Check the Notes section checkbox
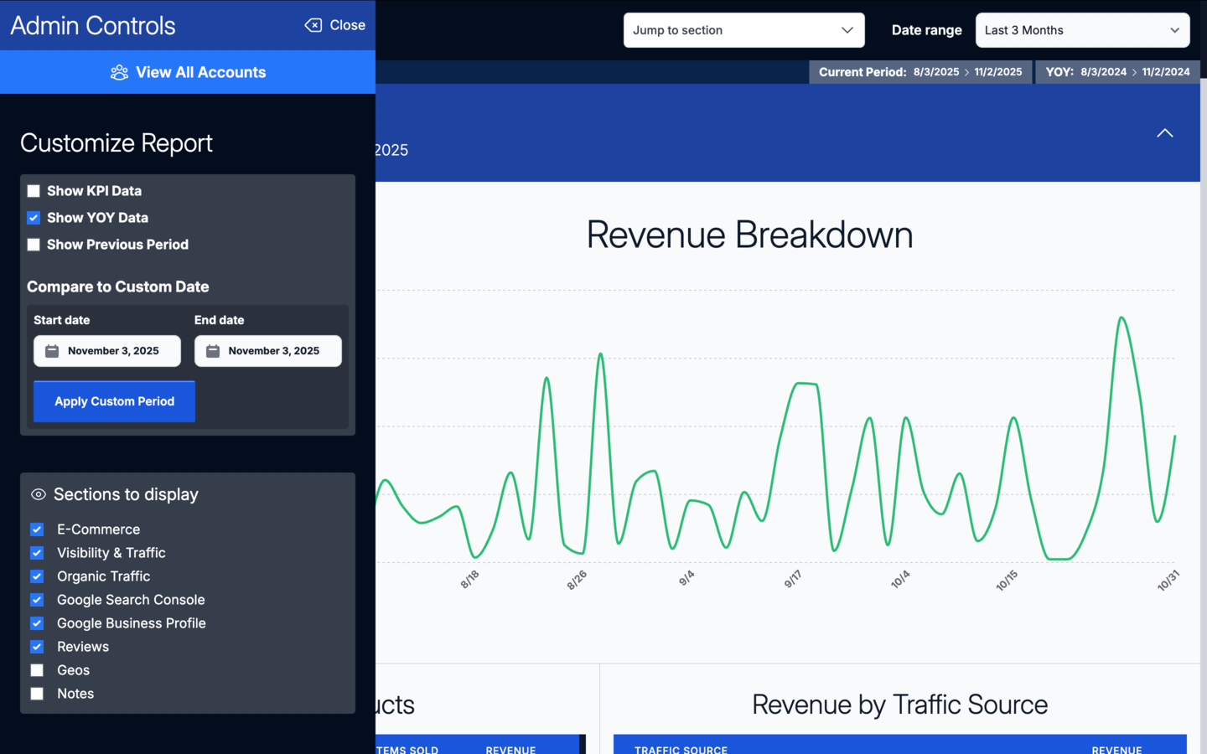 coord(37,694)
